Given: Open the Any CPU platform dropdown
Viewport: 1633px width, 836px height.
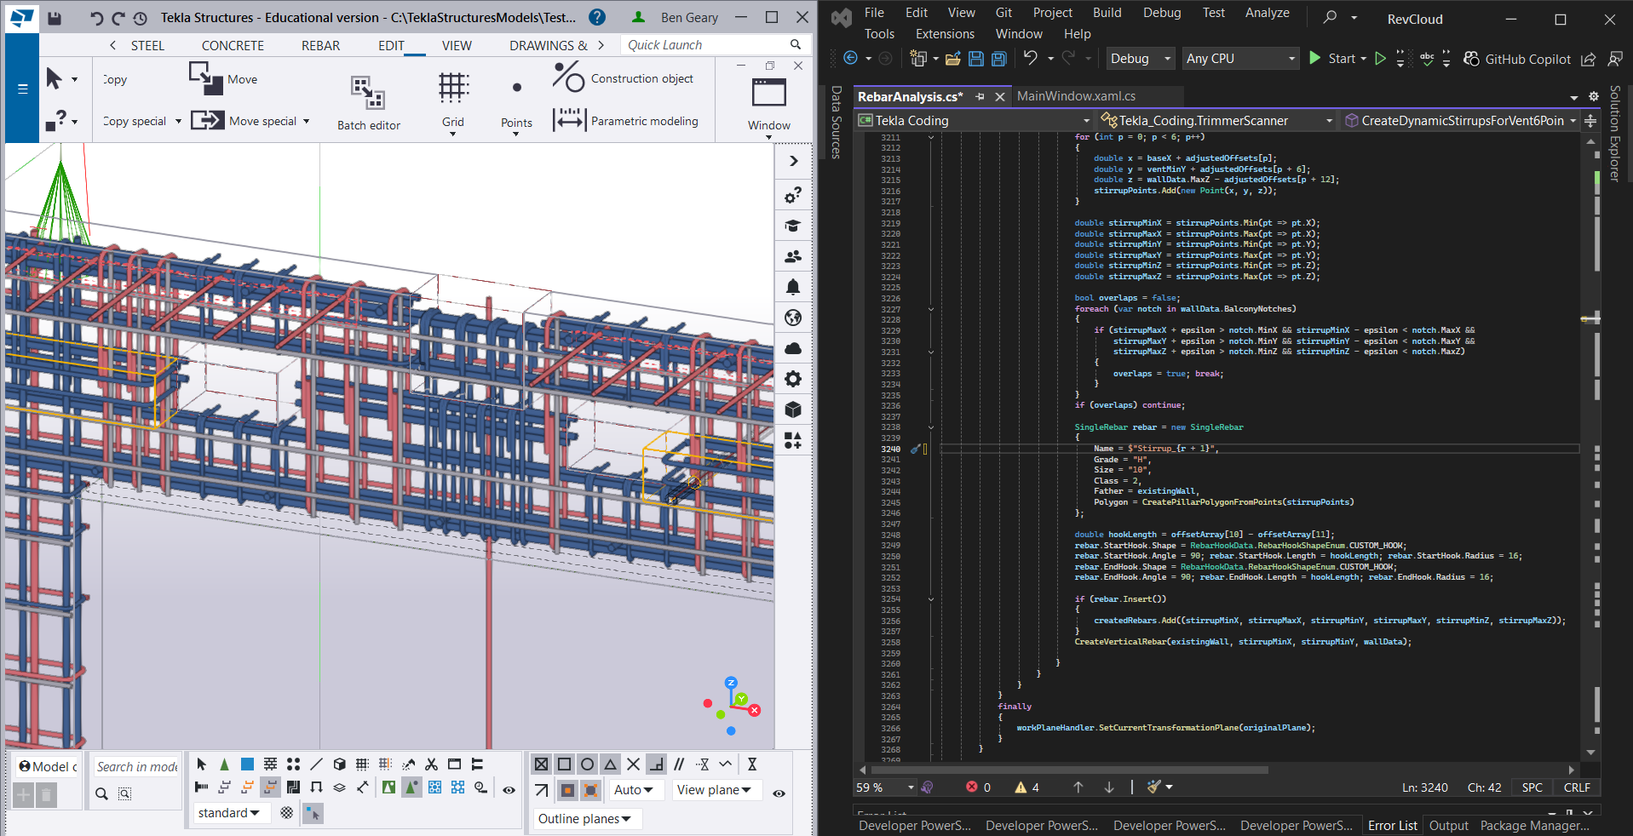Looking at the screenshot, I should point(1241,59).
